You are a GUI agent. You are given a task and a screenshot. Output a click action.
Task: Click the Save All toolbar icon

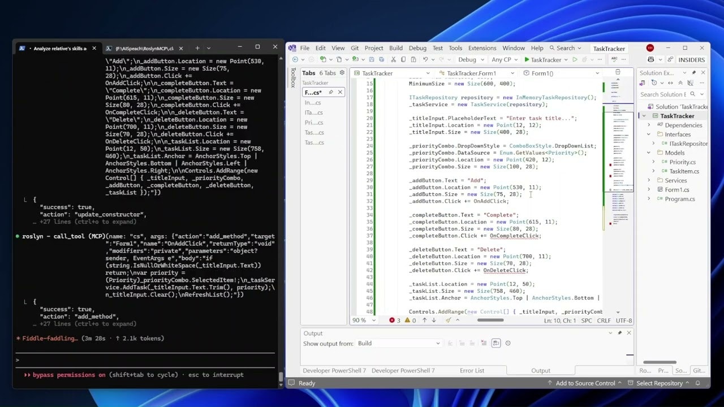point(381,59)
